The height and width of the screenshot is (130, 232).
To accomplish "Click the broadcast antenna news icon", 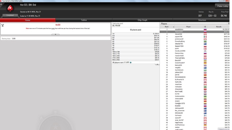I will coord(3,25).
